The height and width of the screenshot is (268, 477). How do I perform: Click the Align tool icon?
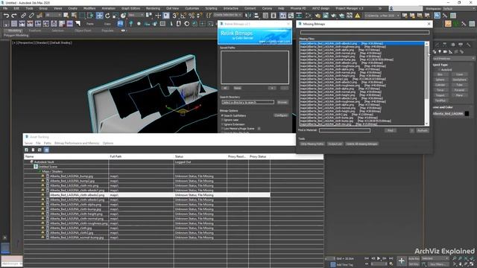(x=256, y=16)
